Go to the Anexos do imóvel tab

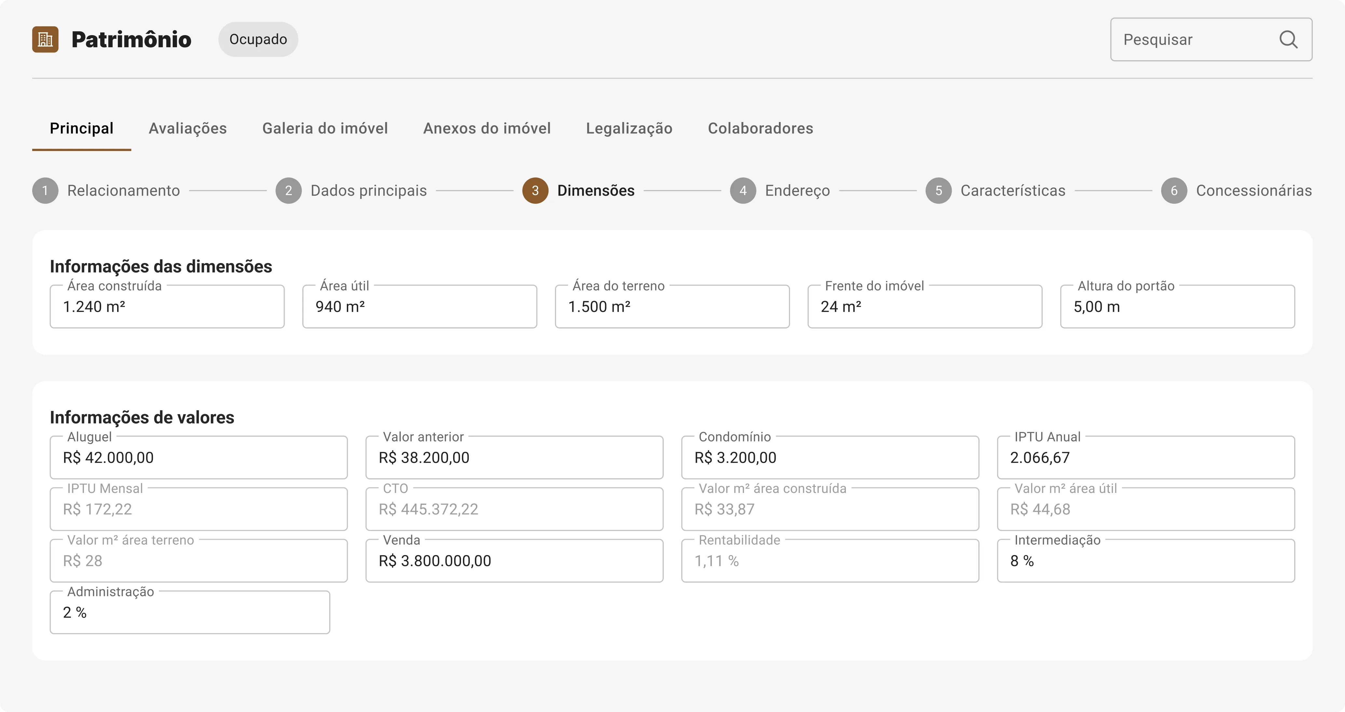click(x=487, y=129)
